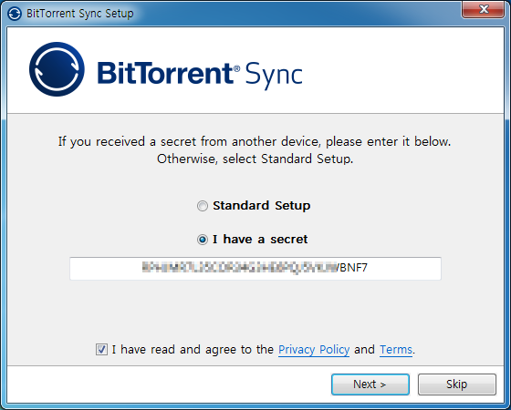Toggle the Privacy Policy agreement checkbox
This screenshot has height=410, width=511.
[x=101, y=350]
